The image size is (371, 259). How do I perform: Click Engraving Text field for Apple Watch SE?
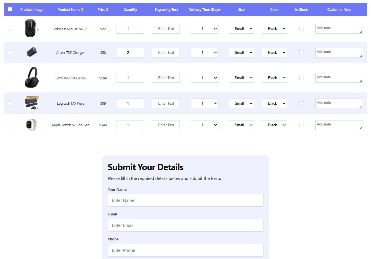pyautogui.click(x=166, y=125)
